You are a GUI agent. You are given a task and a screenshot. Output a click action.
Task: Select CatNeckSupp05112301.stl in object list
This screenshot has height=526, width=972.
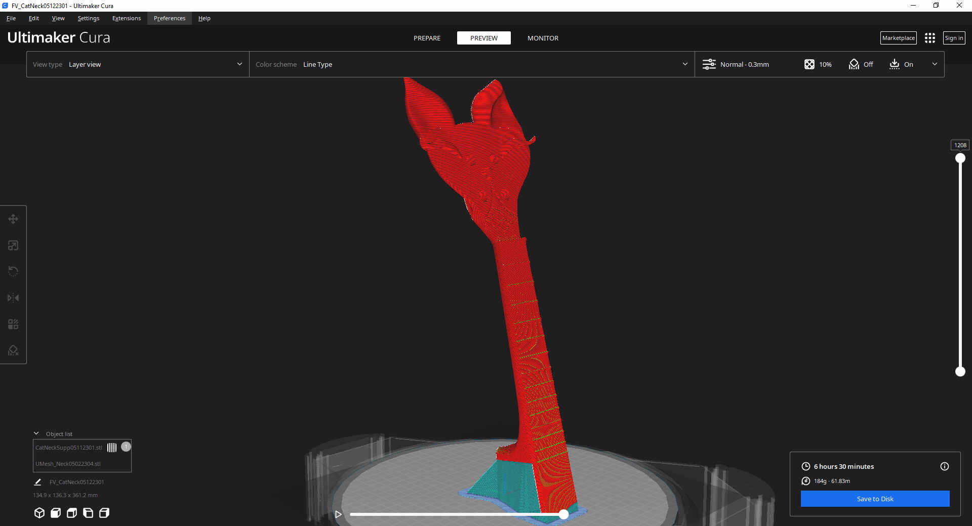click(x=69, y=448)
